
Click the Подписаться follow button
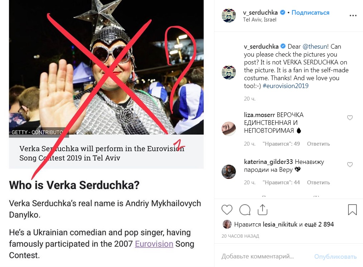pyautogui.click(x=310, y=13)
